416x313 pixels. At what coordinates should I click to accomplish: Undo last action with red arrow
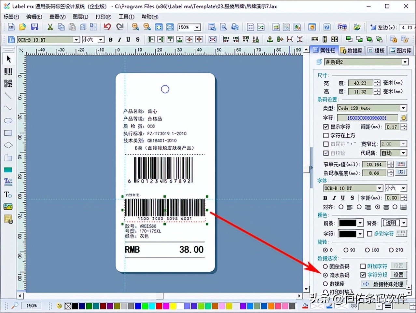(107, 27)
